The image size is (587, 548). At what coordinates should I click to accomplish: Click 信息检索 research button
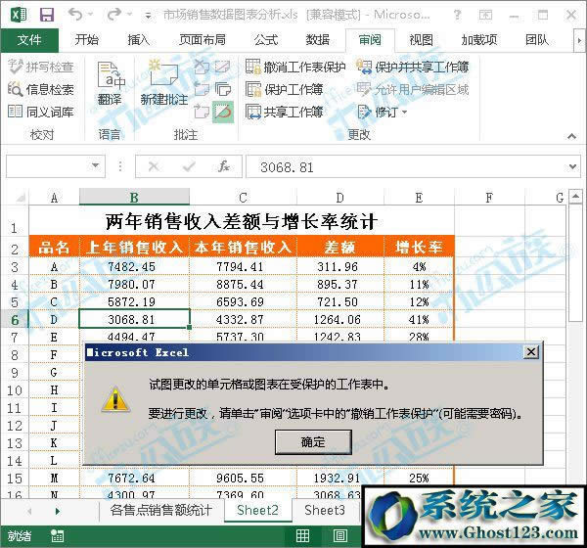point(41,89)
